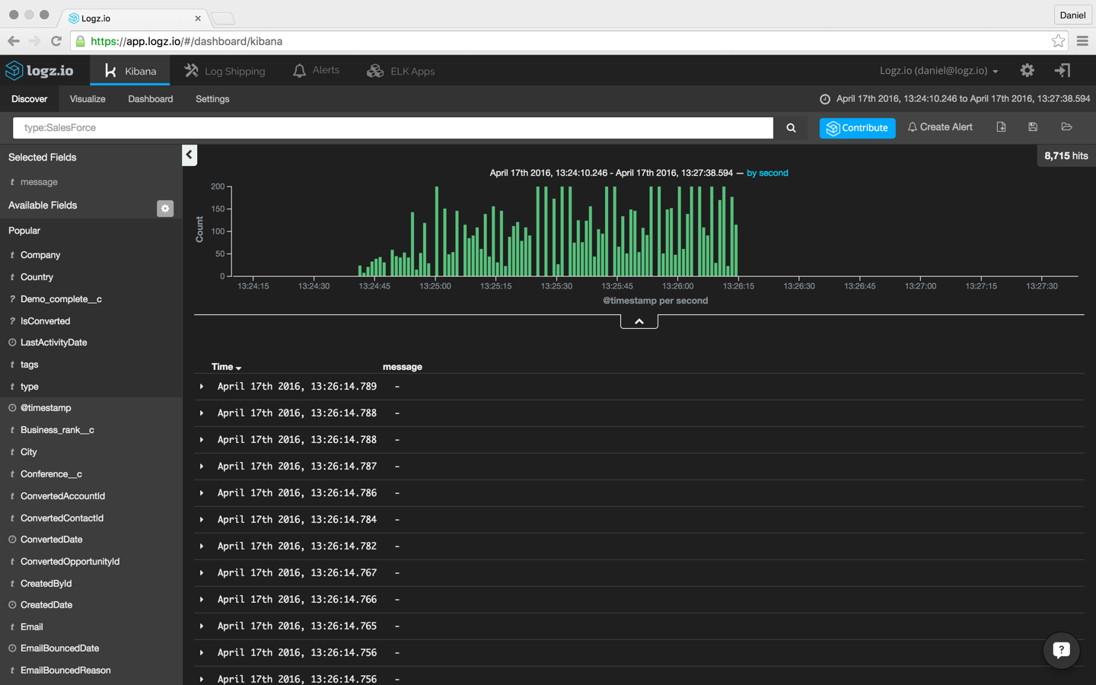Click the 'by second' interval link
This screenshot has width=1096, height=685.
coord(767,173)
